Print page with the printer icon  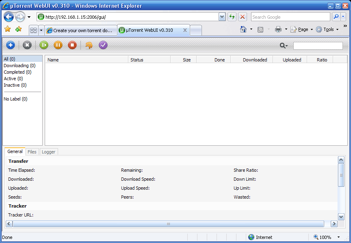coord(278,29)
